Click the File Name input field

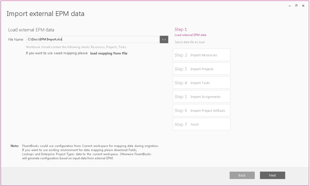93,39
